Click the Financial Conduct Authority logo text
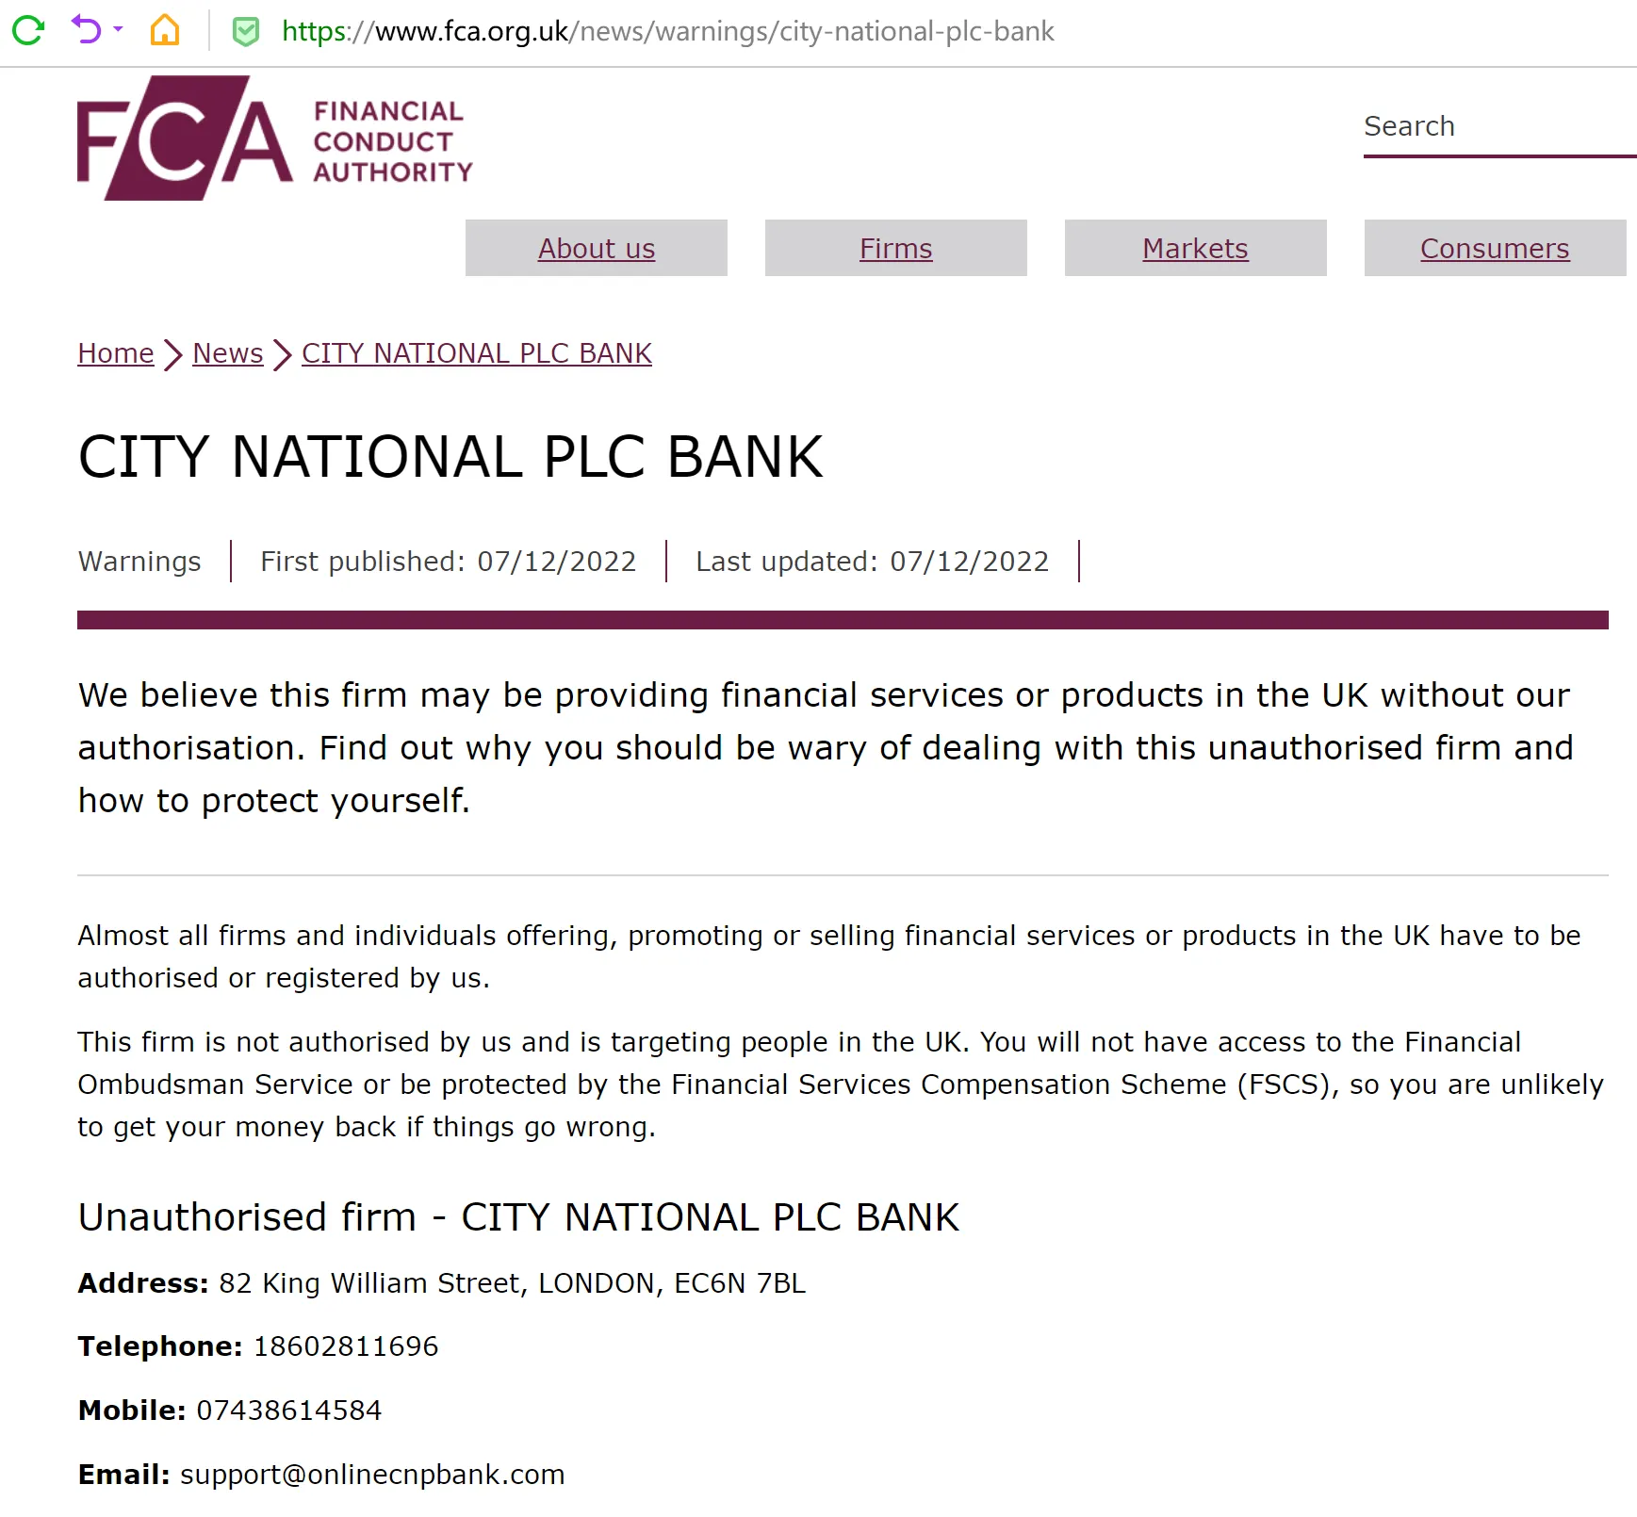This screenshot has height=1517, width=1637. point(393,141)
